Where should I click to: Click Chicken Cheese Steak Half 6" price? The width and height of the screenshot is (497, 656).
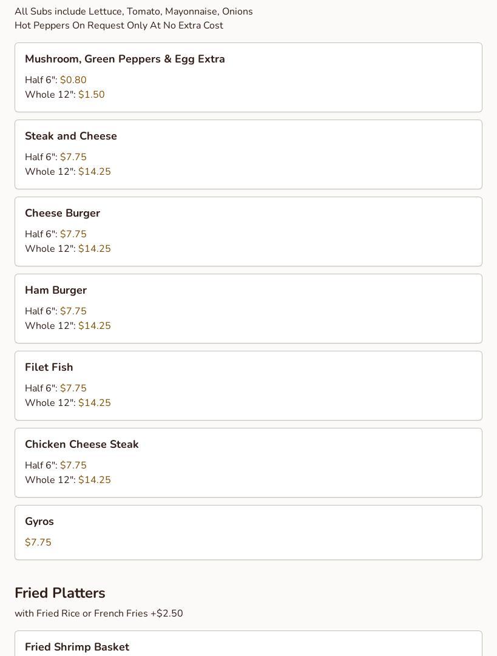coord(73,465)
